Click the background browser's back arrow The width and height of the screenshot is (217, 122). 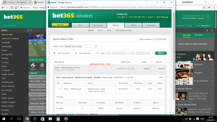click(3, 7)
